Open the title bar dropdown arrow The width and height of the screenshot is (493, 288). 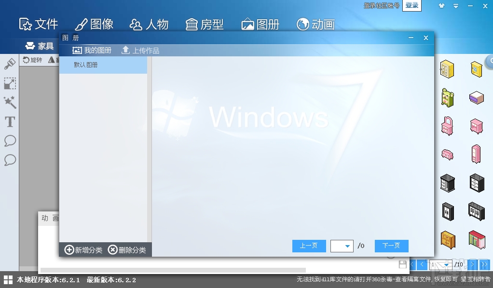click(455, 6)
